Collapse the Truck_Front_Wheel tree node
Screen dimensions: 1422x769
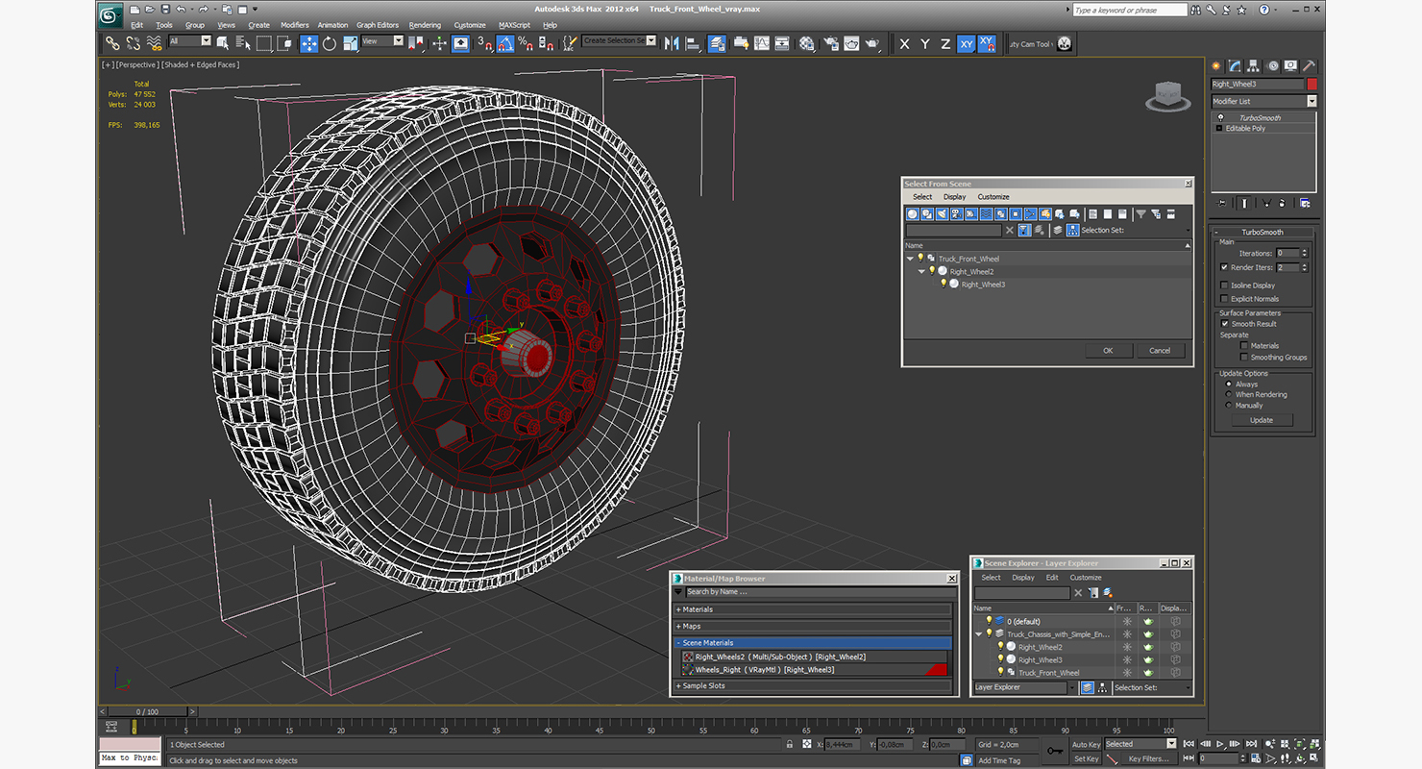click(910, 259)
